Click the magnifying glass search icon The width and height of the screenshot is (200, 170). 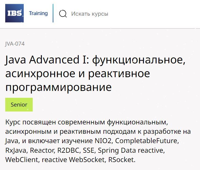63,14
